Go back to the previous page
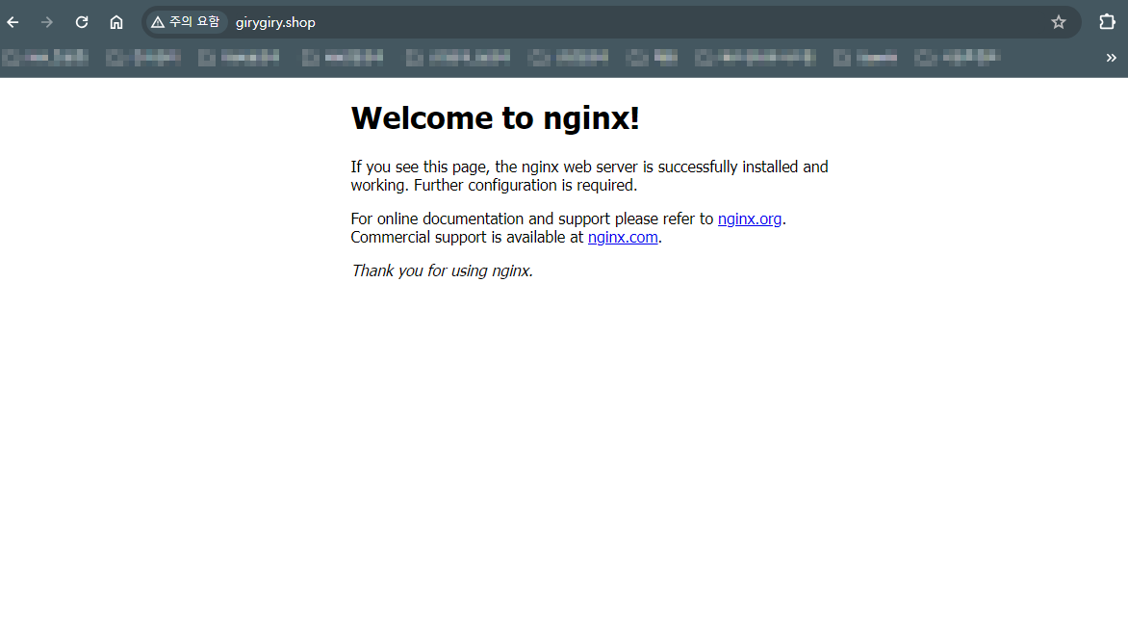Image resolution: width=1128 pixels, height=617 pixels. click(13, 22)
